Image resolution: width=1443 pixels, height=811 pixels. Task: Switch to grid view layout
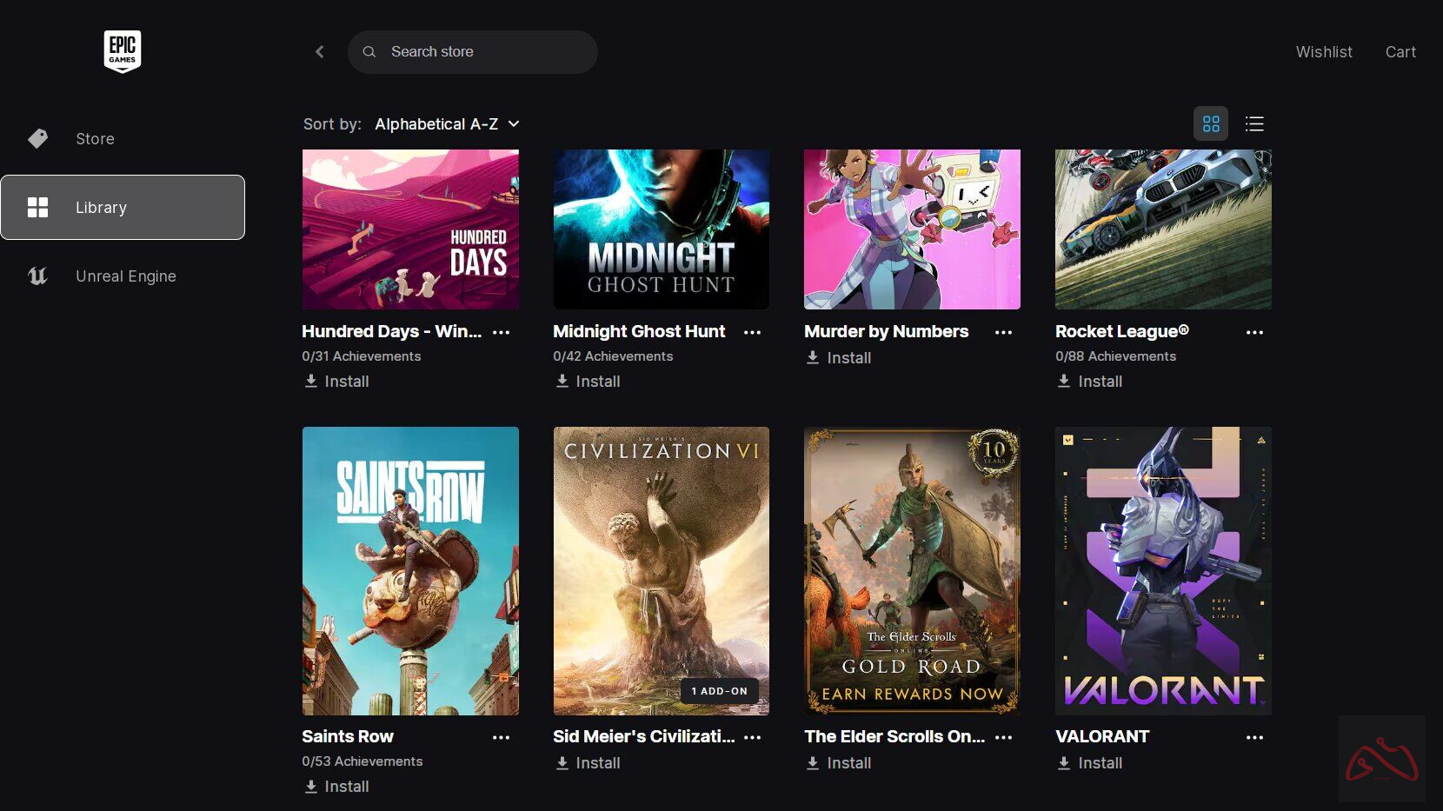click(x=1210, y=124)
